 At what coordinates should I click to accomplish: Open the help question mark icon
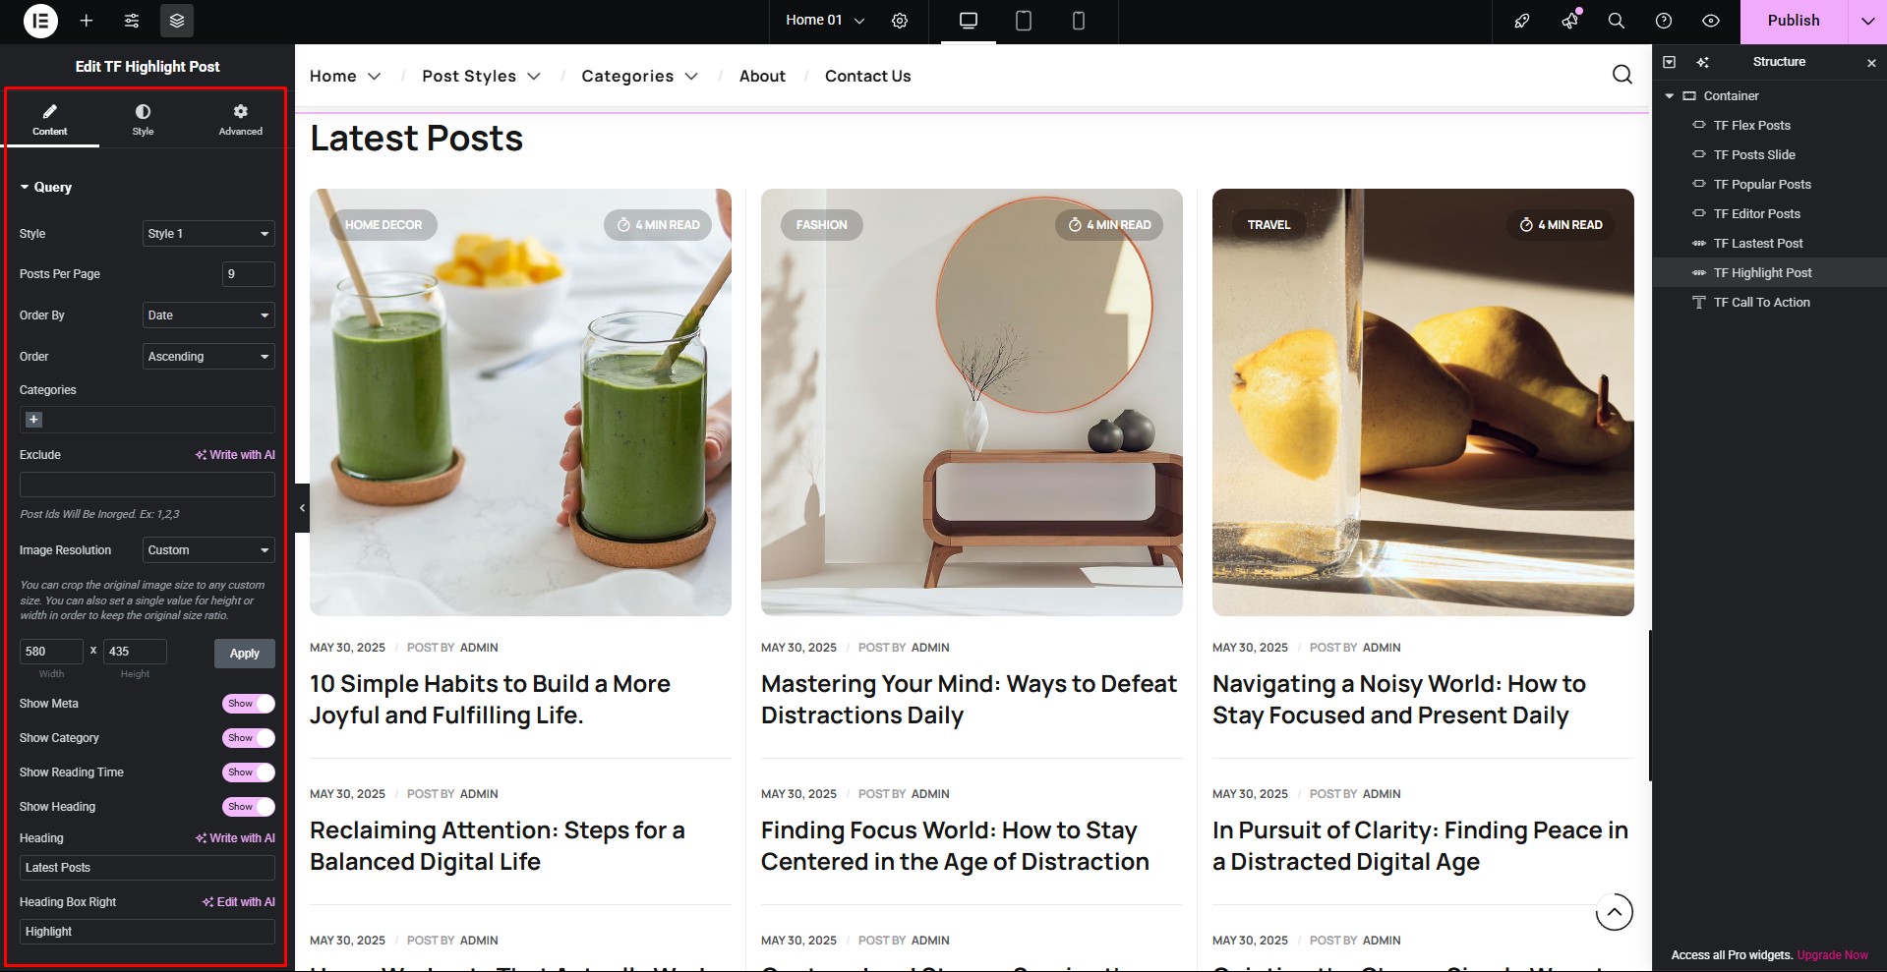1664,21
